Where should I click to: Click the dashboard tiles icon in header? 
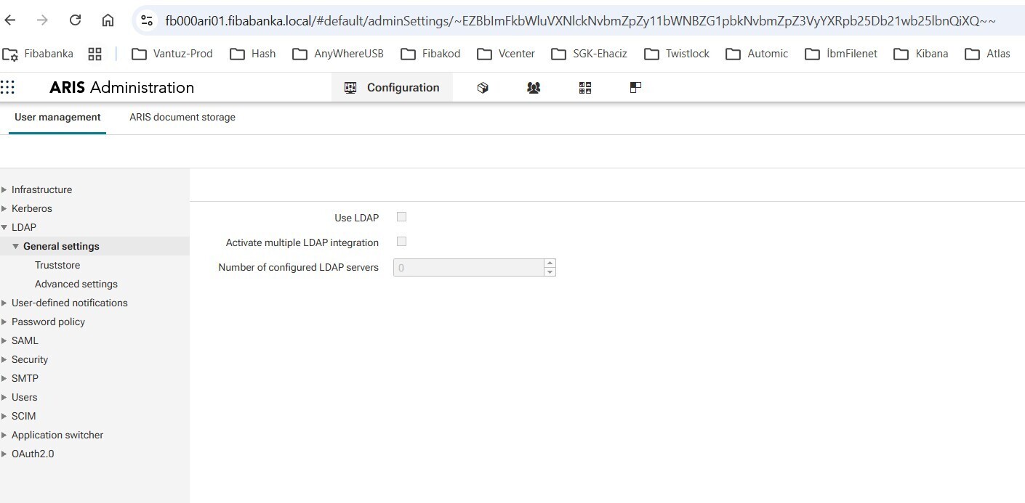click(x=585, y=88)
